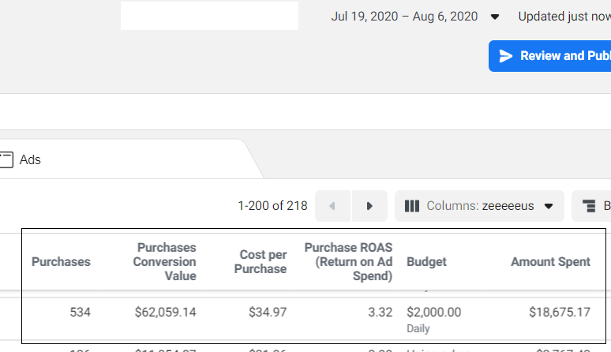Click the Budget column header
611x352 pixels.
426,262
